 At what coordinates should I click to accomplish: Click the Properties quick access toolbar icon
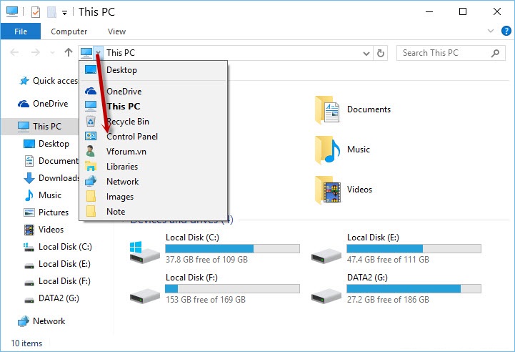[36, 12]
